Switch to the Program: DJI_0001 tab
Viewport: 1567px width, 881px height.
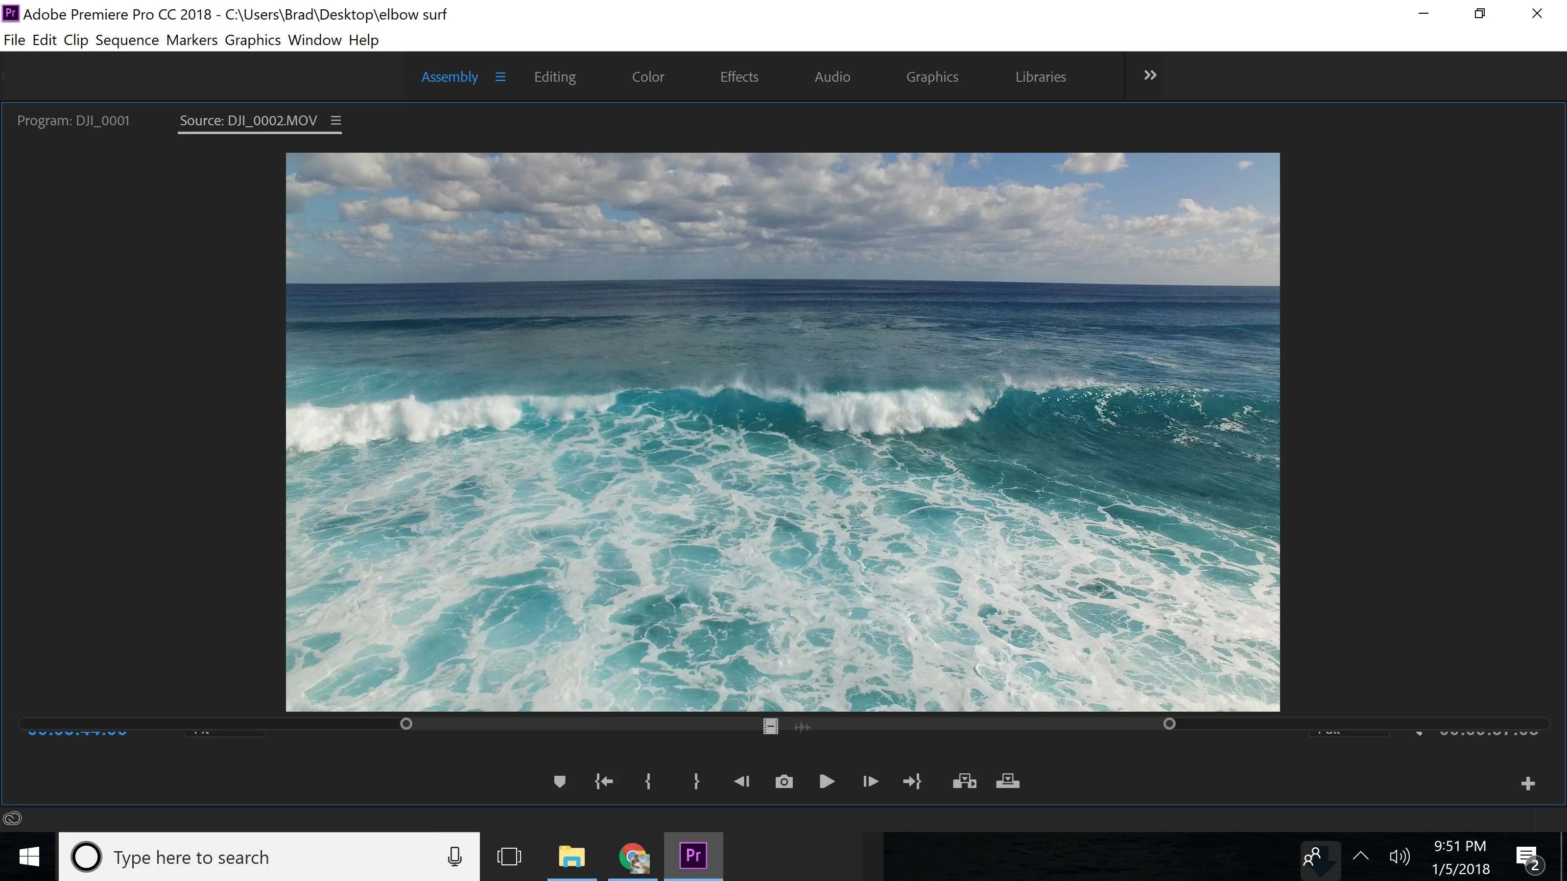pyautogui.click(x=73, y=120)
